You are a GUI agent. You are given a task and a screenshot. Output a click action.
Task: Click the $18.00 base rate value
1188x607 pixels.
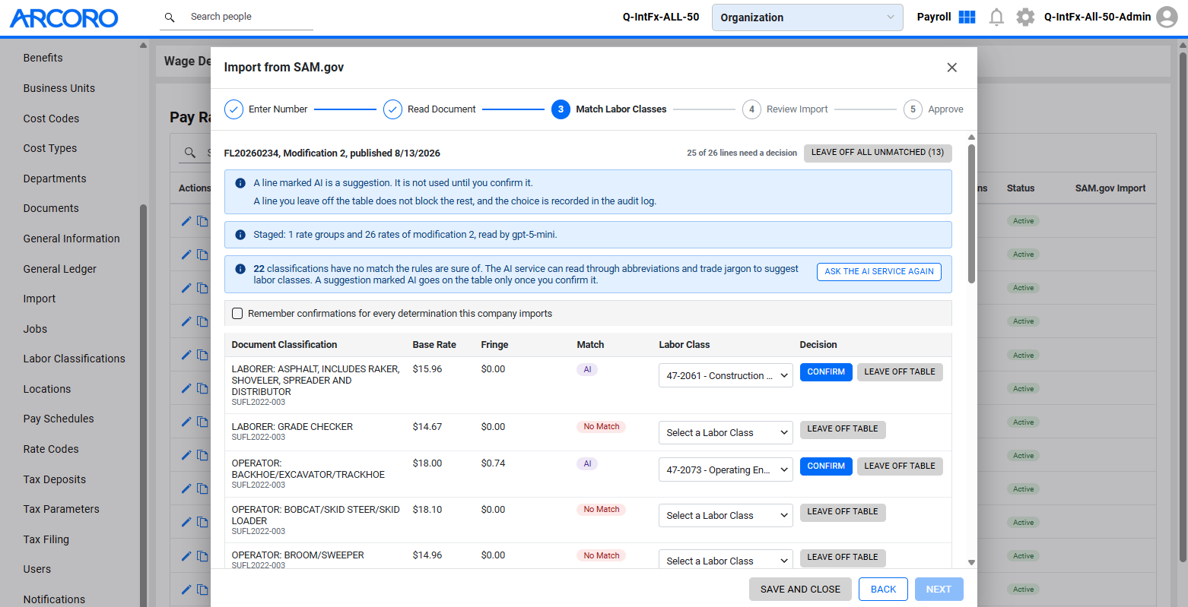(x=427, y=463)
